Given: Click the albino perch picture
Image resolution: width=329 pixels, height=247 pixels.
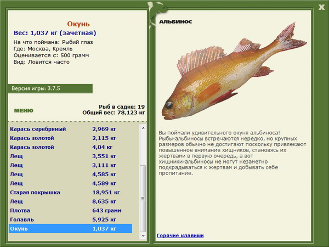Looking at the screenshot, I should pyautogui.click(x=234, y=71).
